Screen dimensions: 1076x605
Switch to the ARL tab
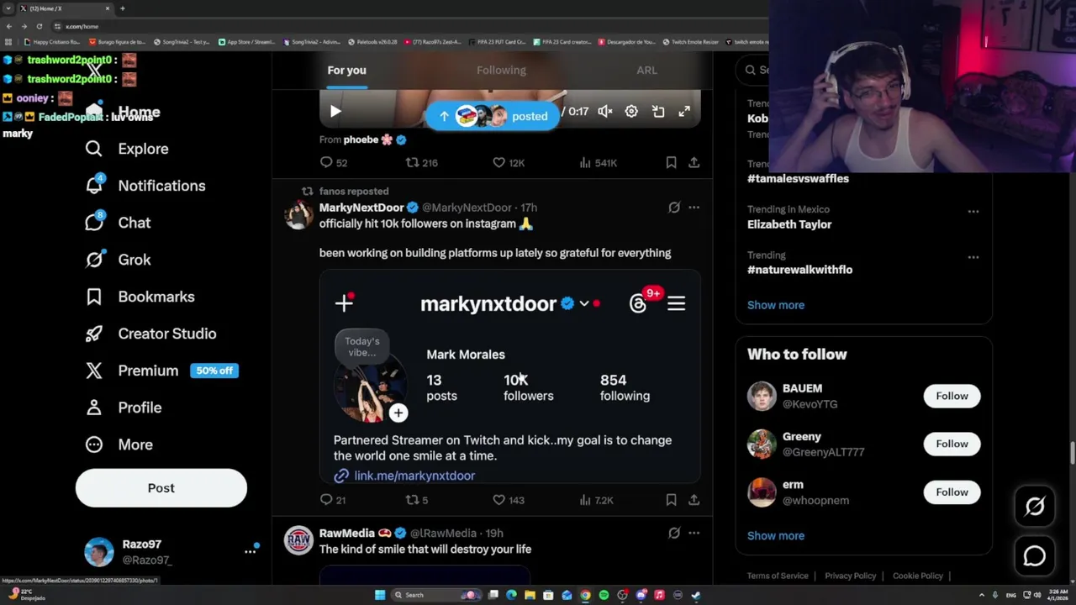646,70
